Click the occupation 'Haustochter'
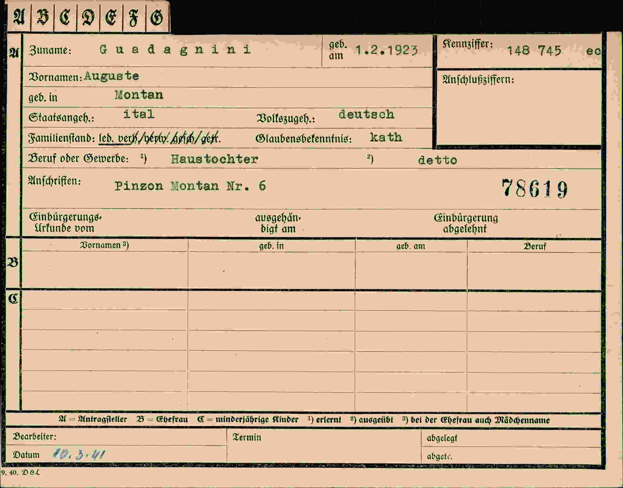 pyautogui.click(x=215, y=159)
